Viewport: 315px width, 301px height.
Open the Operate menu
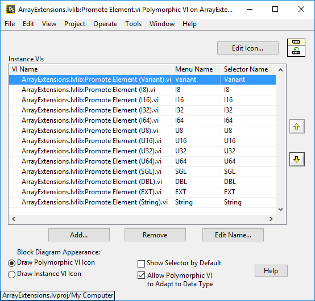[x=105, y=24]
